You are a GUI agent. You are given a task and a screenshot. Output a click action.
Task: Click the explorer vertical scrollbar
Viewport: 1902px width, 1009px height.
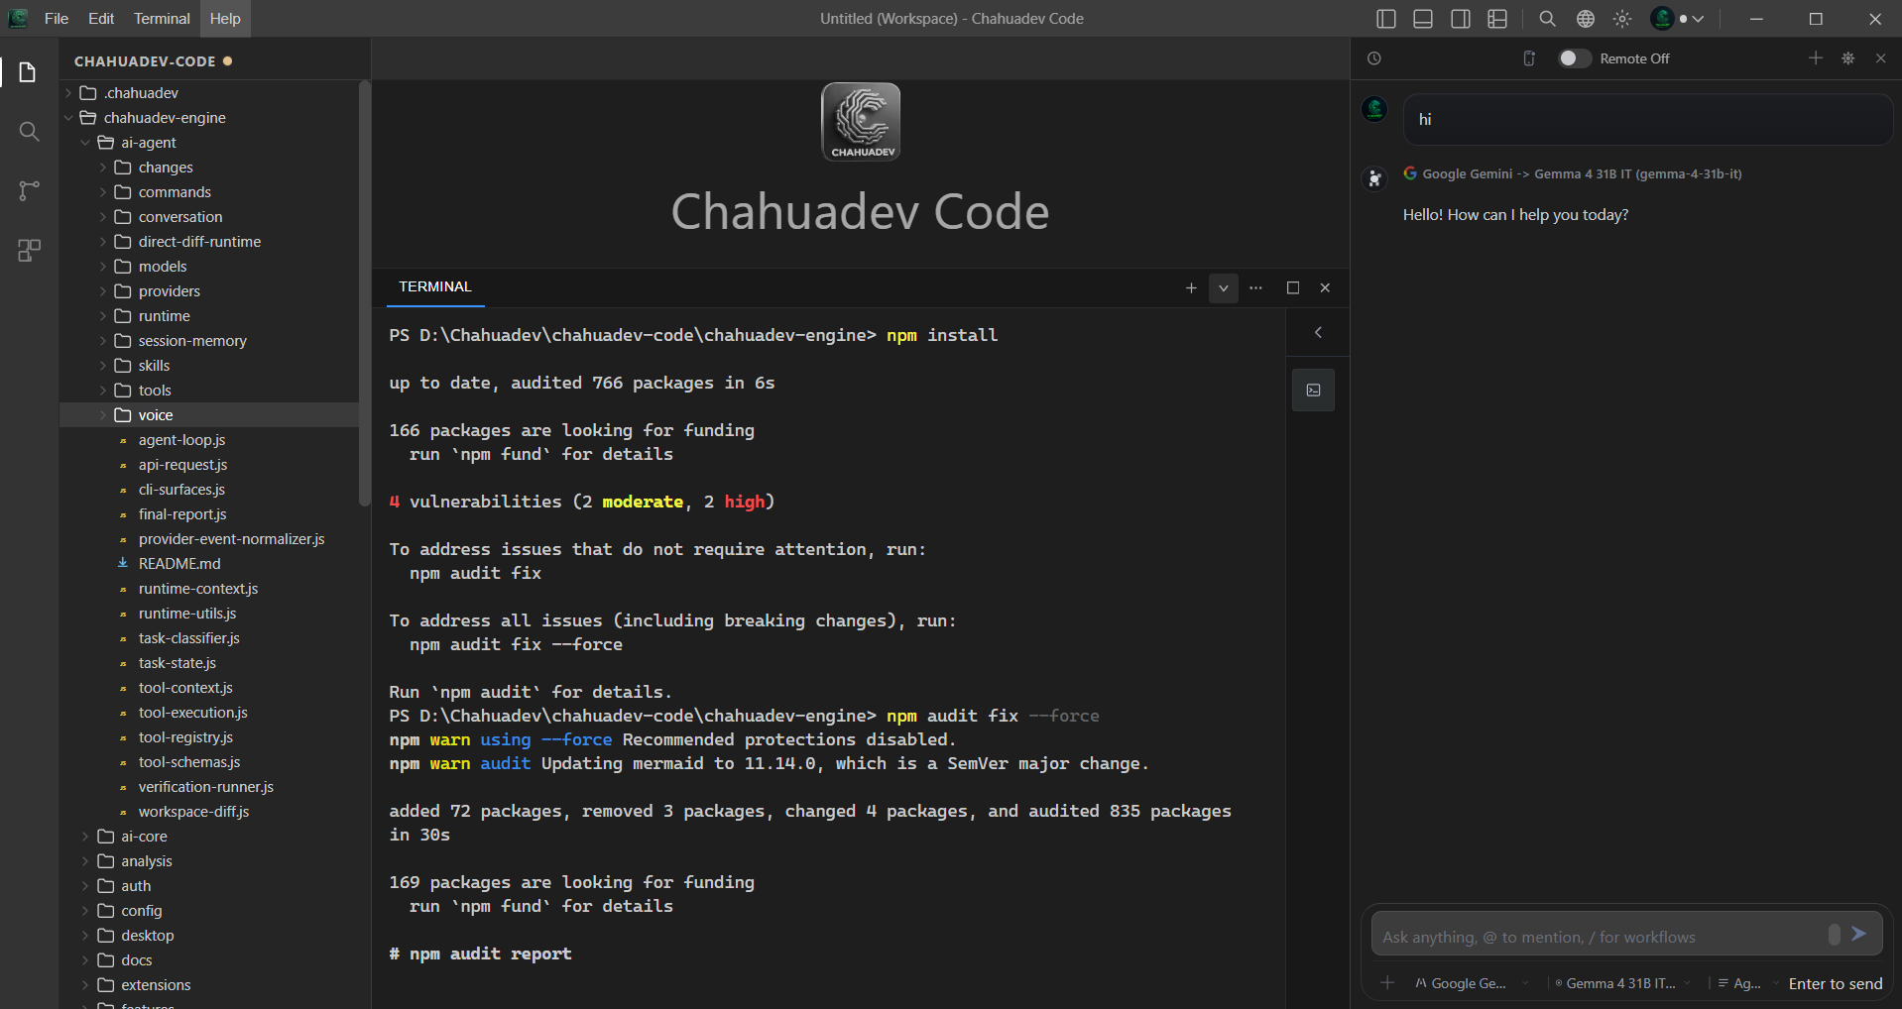pyautogui.click(x=364, y=293)
